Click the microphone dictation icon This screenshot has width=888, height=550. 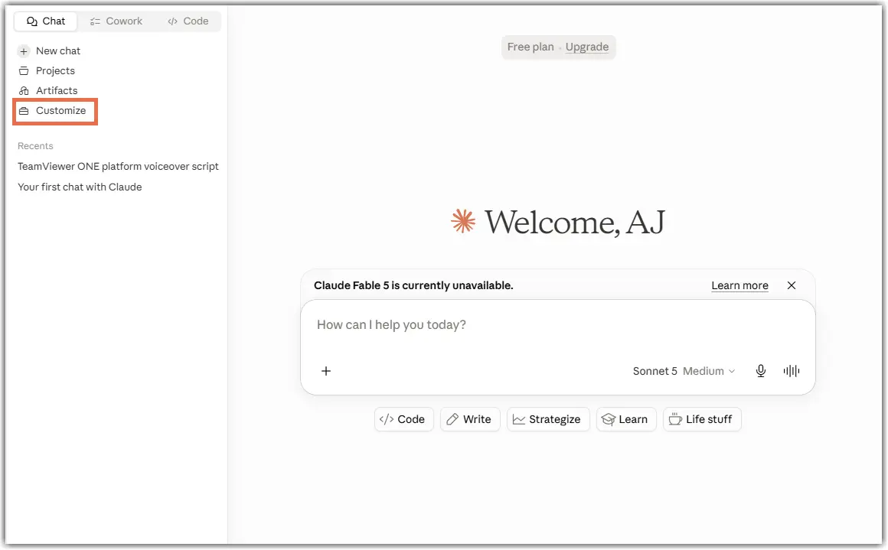[761, 371]
